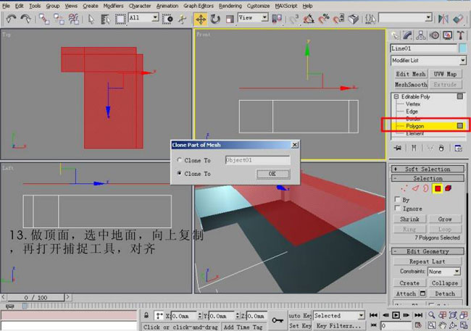Activate Polygon sub-object selection icon
The width and height of the screenshot is (471, 331).
tap(438, 188)
